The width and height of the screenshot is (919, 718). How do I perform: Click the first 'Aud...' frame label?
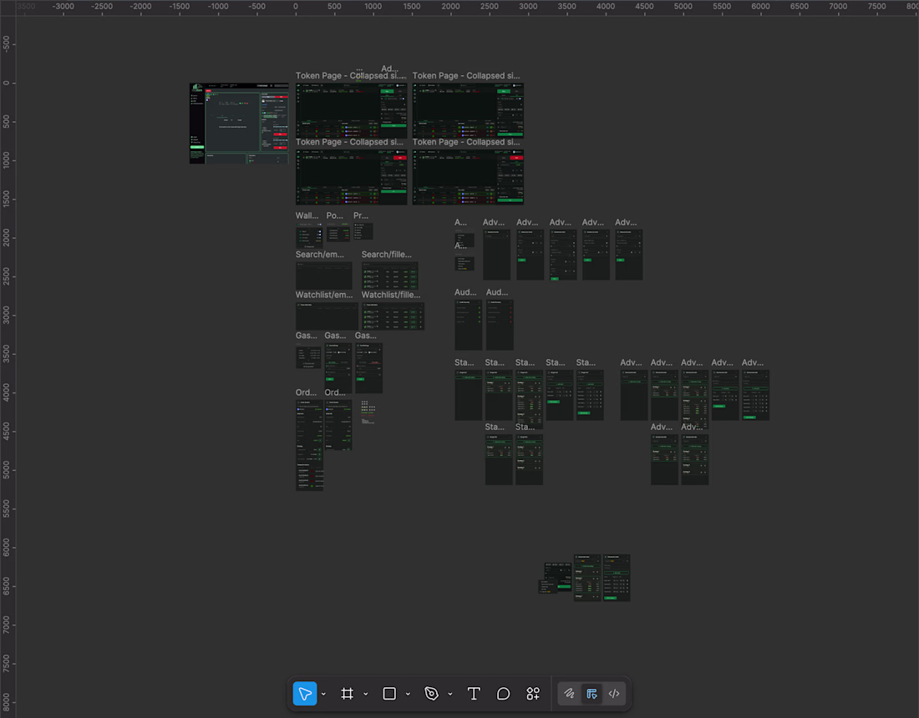pyautogui.click(x=466, y=292)
